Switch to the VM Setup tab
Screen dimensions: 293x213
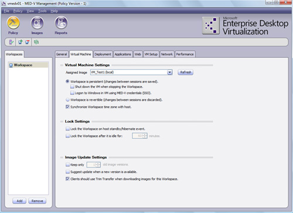151,54
